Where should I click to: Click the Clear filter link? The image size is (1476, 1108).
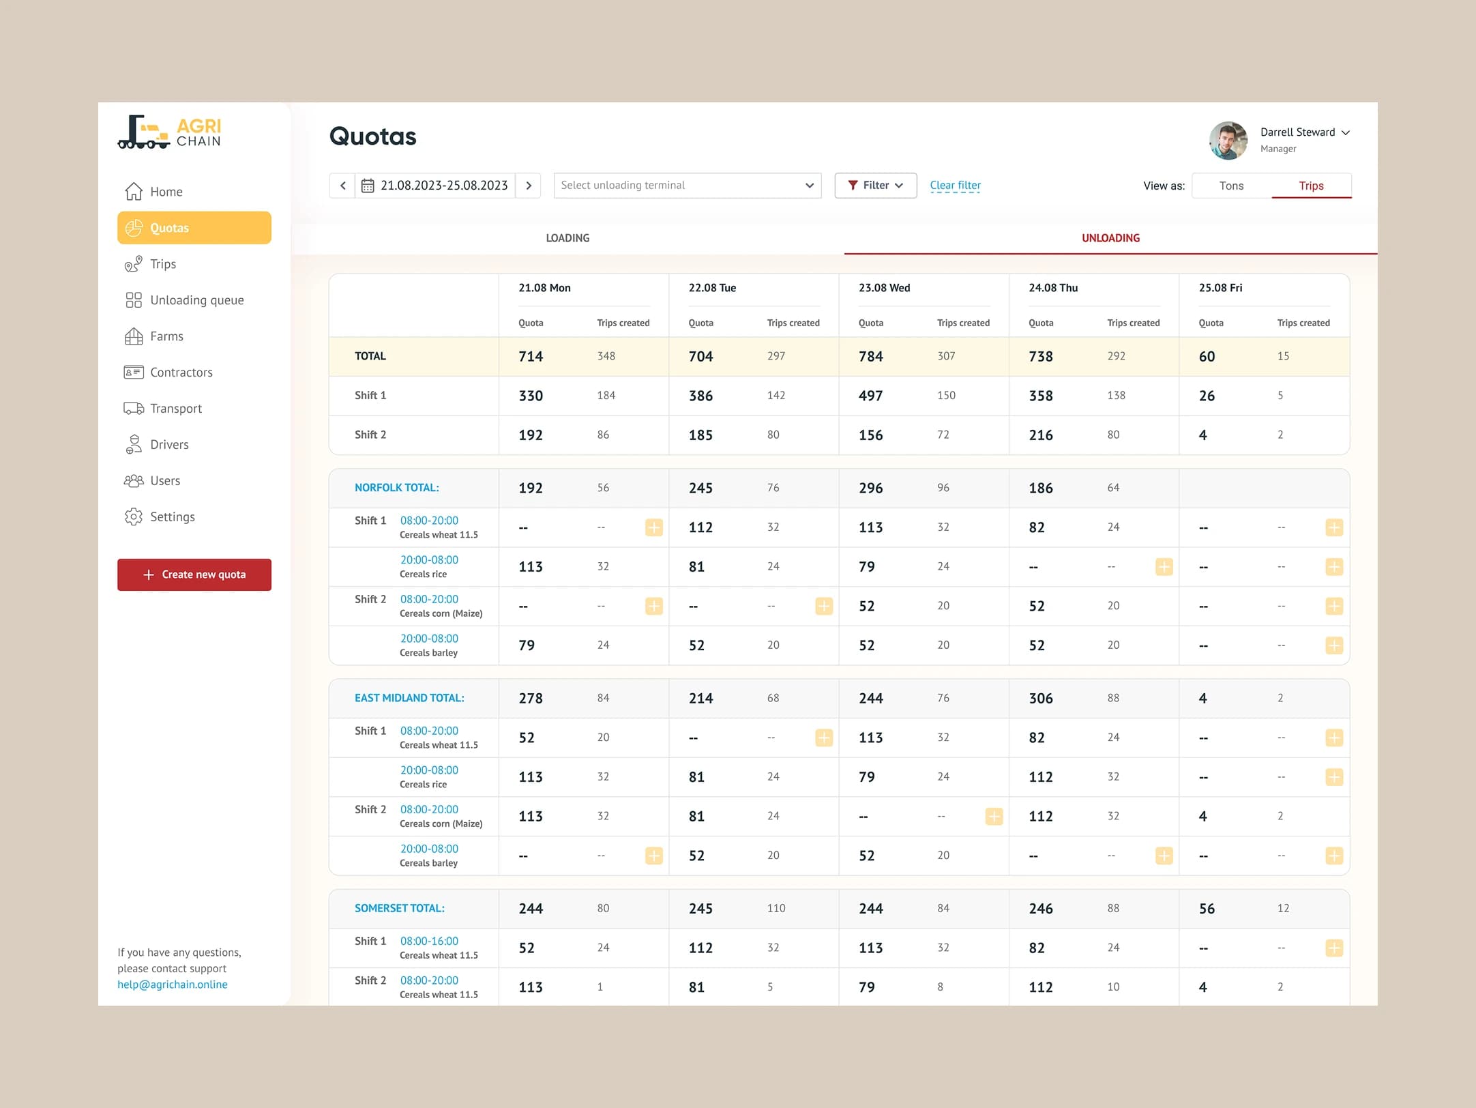coord(955,186)
